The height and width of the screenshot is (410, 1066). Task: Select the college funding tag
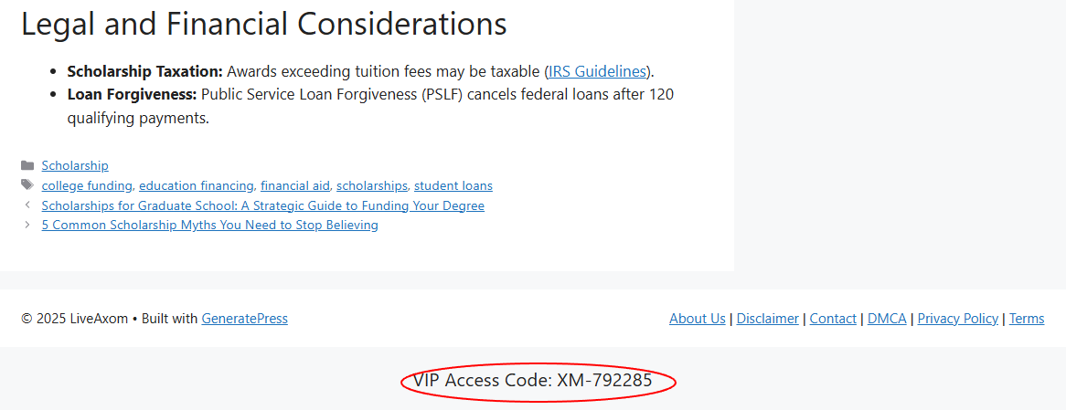pyautogui.click(x=87, y=185)
